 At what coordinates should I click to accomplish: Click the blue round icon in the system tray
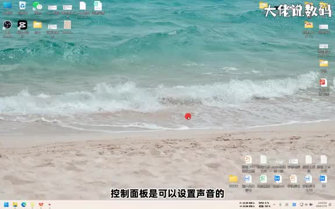click(x=294, y=204)
